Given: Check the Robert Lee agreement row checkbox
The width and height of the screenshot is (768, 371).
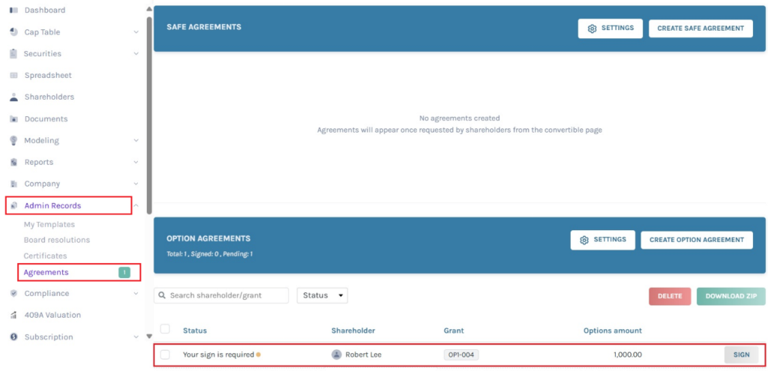Looking at the screenshot, I should 165,355.
